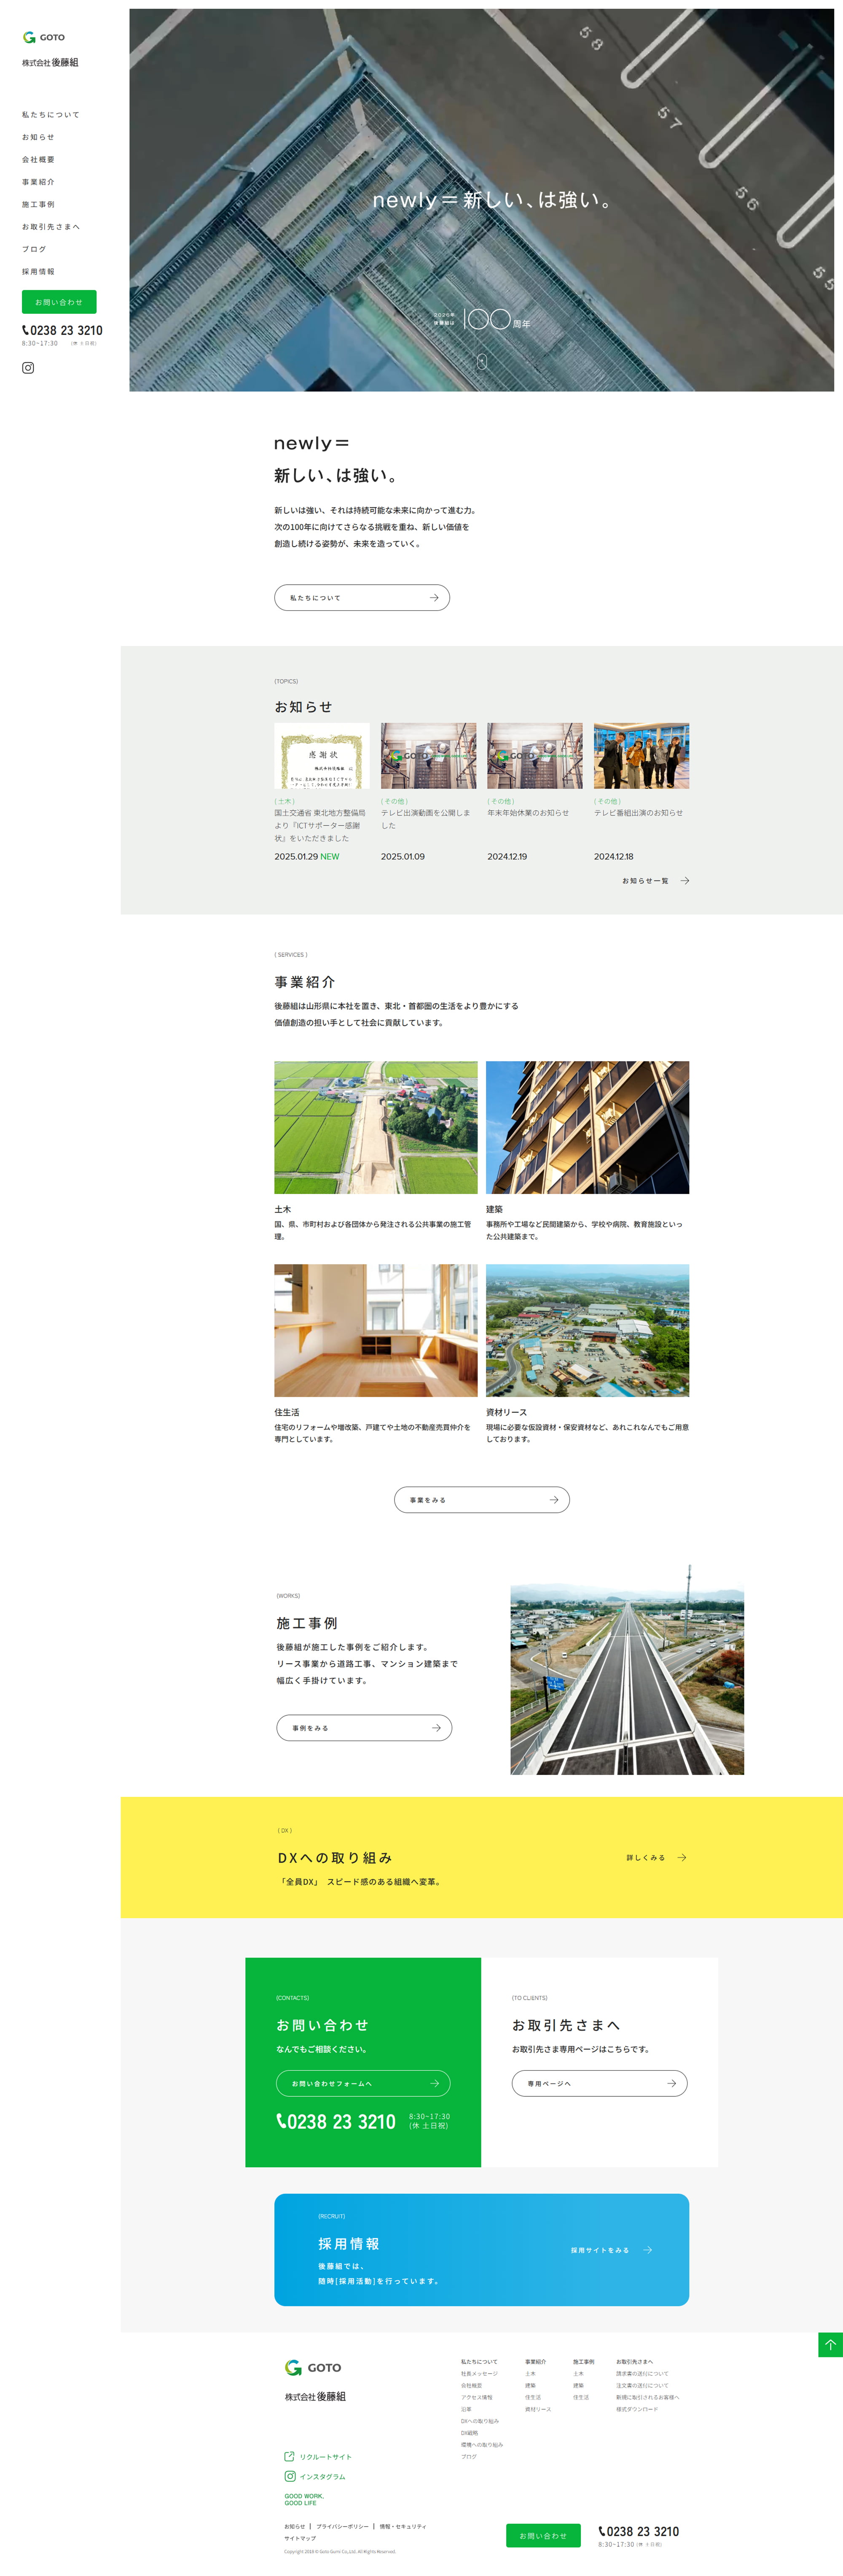Open 採用情報 from the sidebar navigation

point(38,271)
